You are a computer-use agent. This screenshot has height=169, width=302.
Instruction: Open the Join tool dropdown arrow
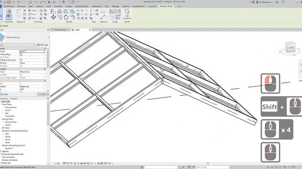[37, 18]
